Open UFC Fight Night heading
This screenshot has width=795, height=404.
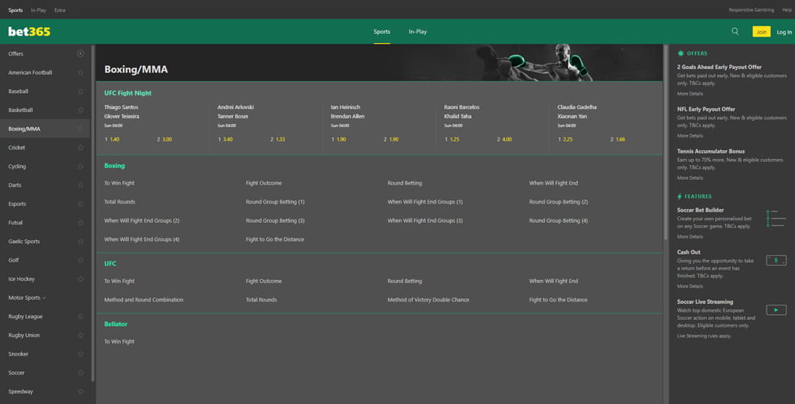click(x=128, y=93)
